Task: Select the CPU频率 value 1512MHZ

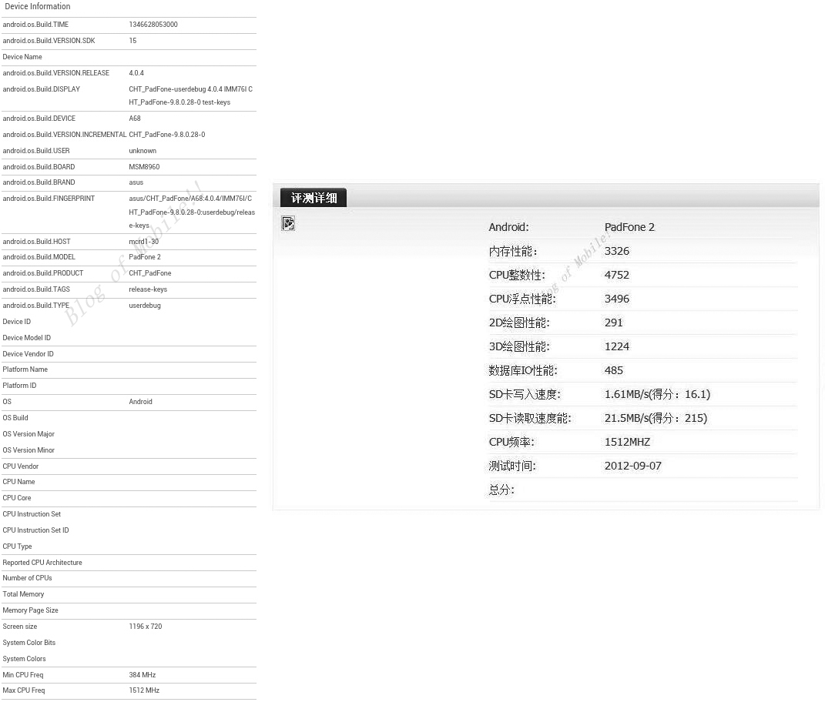Action: (x=627, y=443)
